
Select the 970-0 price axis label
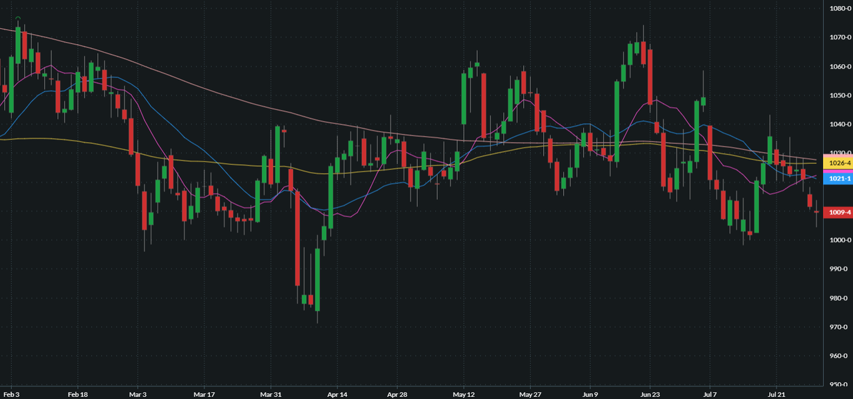[x=840, y=327]
